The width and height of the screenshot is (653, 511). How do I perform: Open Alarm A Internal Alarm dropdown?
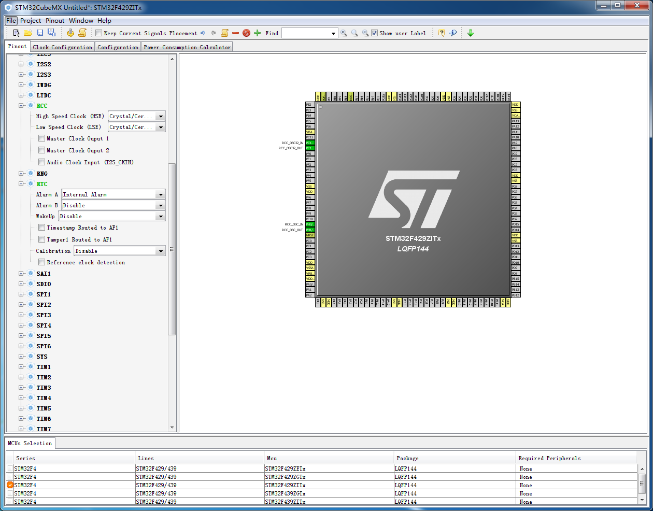tap(161, 194)
